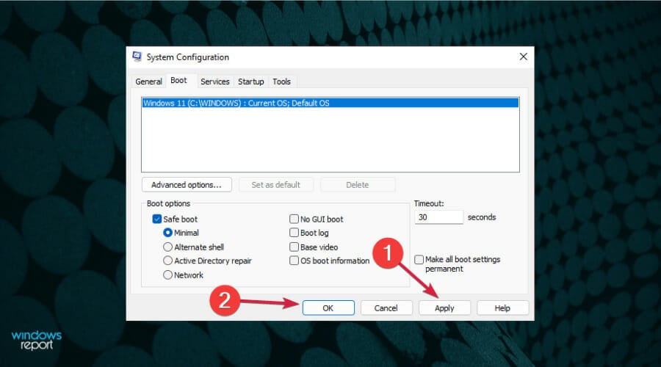Enable the No GUI boot checkbox
661x367 pixels.
[295, 219]
